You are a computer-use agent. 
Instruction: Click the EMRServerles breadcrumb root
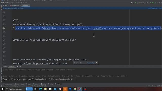[x=5, y=3]
